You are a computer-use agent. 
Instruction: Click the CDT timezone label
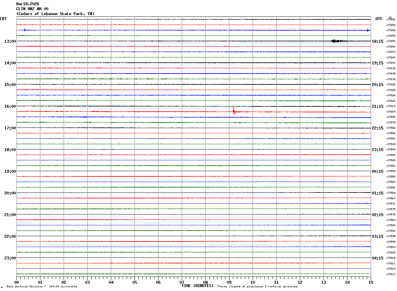[x=3, y=19]
